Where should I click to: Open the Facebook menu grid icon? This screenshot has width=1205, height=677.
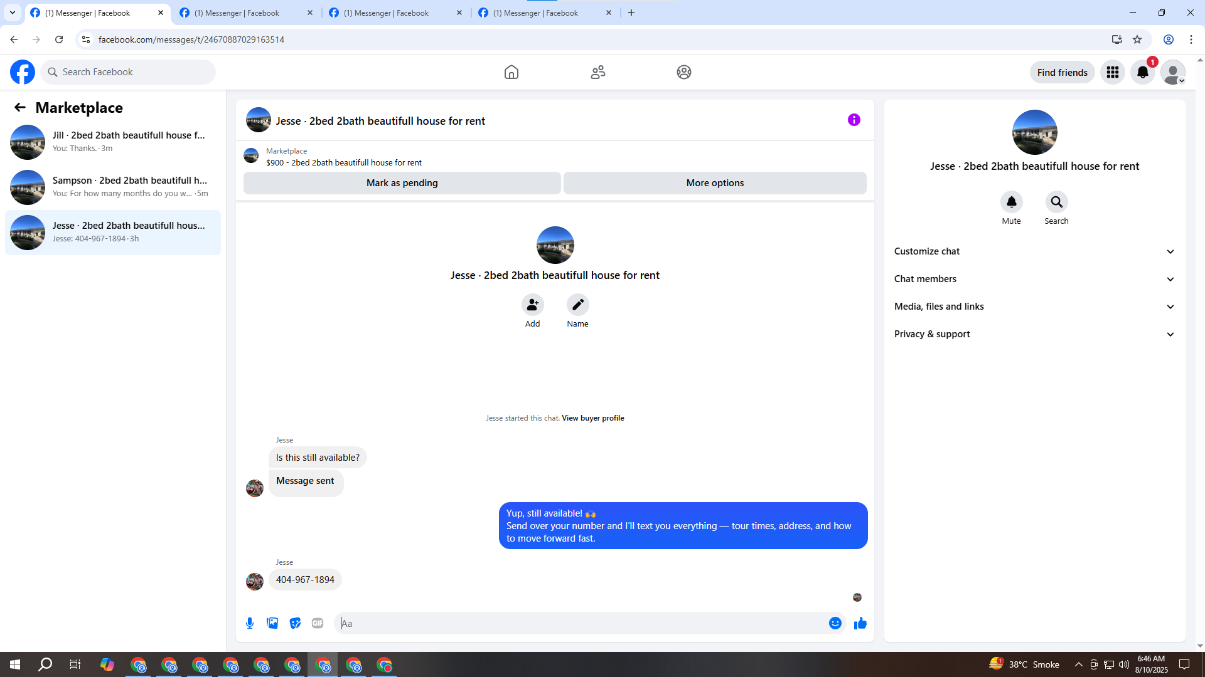coord(1112,72)
